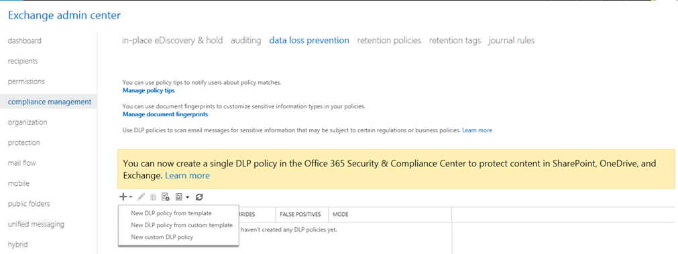The image size is (678, 254).
Task: Go to unified messaging in the sidebar
Action: (36, 224)
